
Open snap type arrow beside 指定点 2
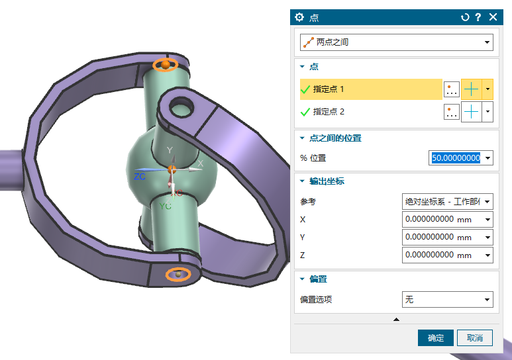[x=489, y=112]
